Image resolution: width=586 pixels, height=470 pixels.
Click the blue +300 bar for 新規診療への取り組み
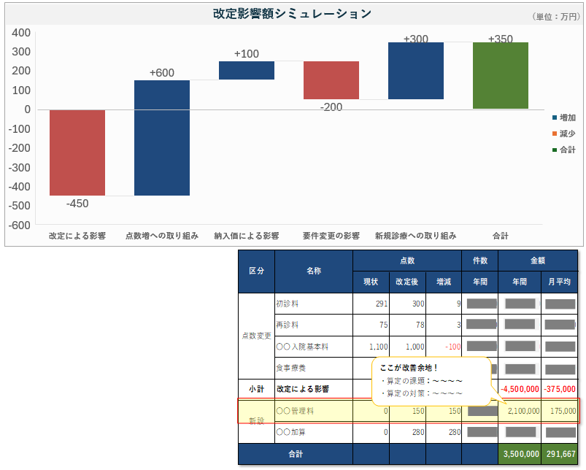point(416,71)
